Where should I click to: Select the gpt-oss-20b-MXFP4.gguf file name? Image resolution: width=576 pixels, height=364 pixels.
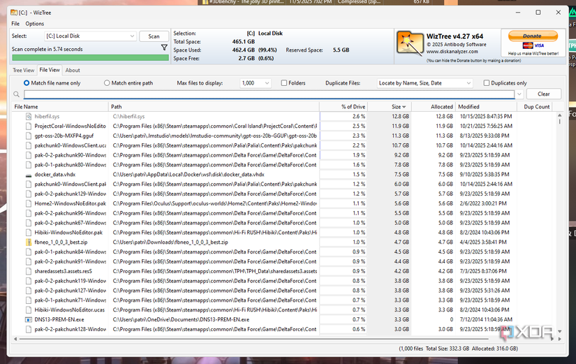coord(64,136)
